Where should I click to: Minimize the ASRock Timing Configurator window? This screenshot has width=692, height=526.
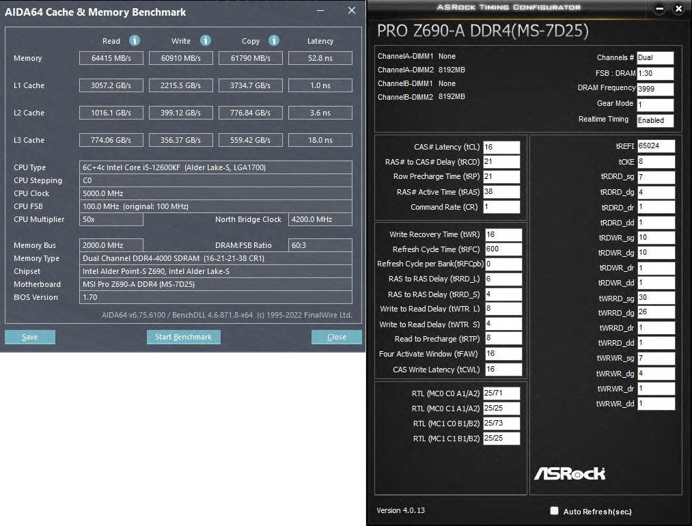(x=659, y=8)
